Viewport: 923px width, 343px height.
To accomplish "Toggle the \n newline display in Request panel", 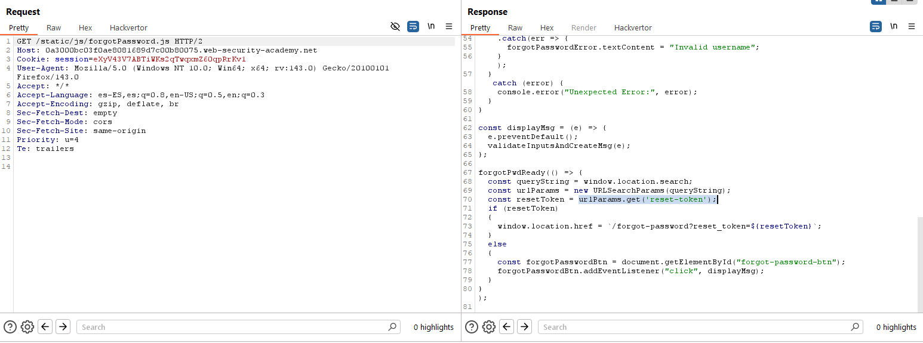I will (430, 27).
